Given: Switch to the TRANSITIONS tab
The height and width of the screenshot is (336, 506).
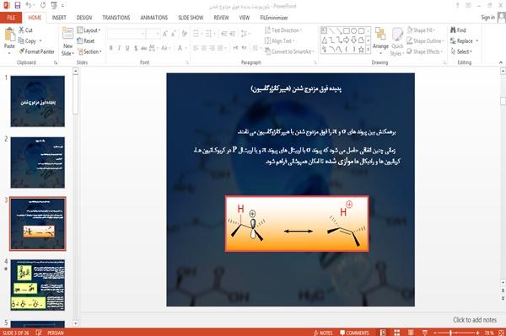Looking at the screenshot, I should pos(116,18).
